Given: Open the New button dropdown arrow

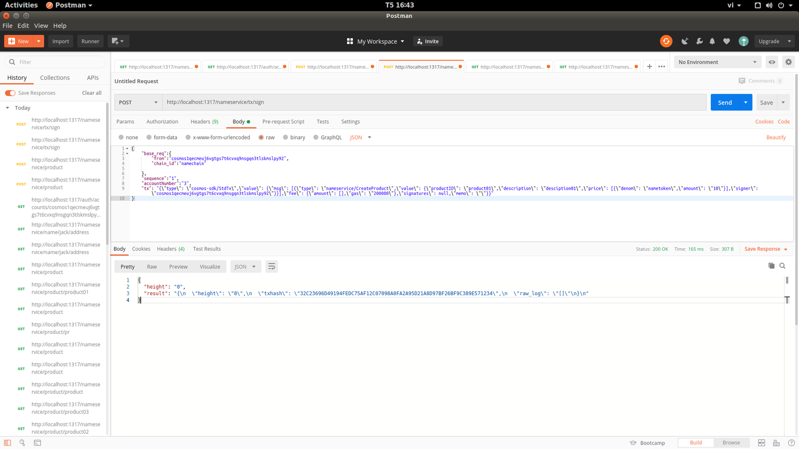Looking at the screenshot, I should click(x=39, y=41).
